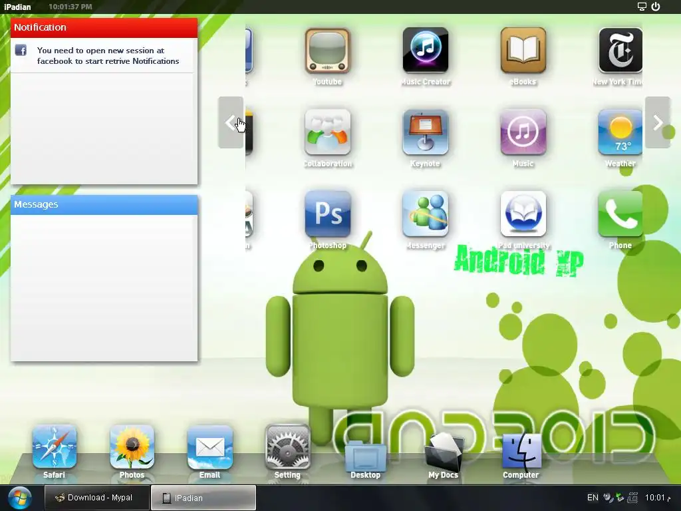Open the purple Music app
The height and width of the screenshot is (511, 681).
click(x=523, y=132)
